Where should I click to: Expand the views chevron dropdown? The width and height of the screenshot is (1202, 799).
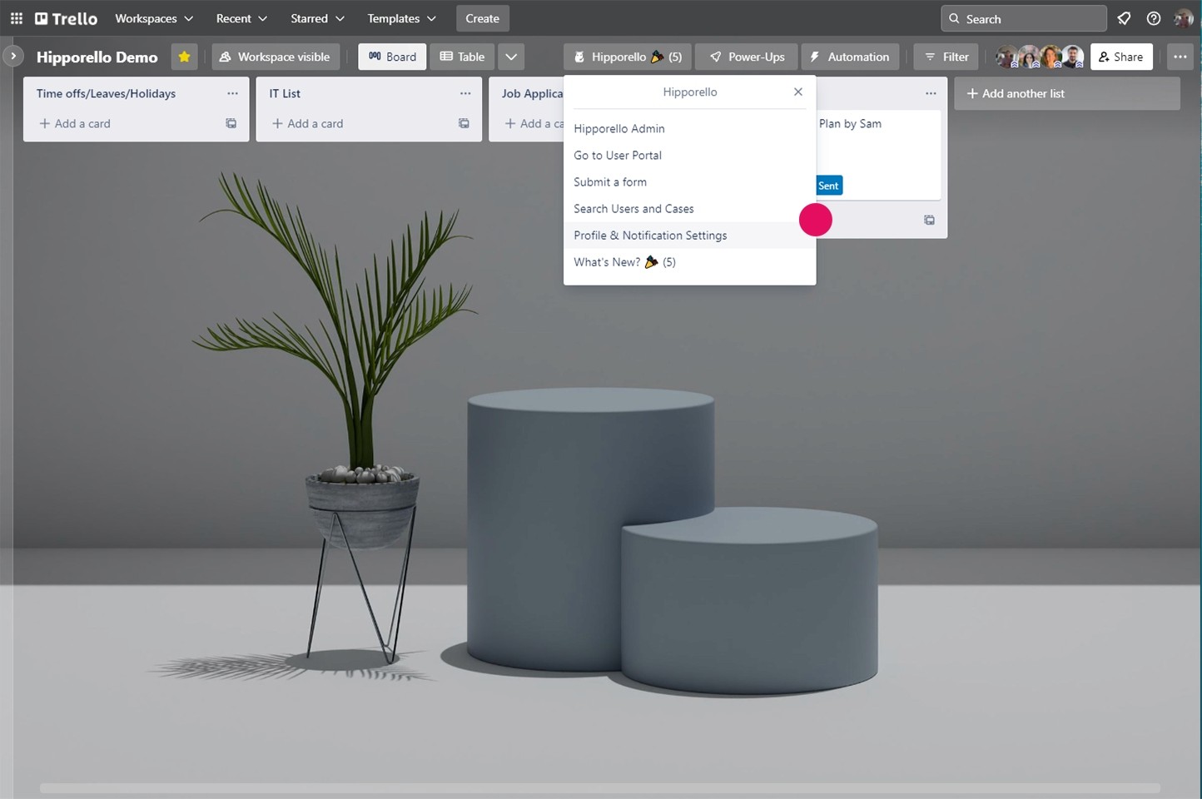pyautogui.click(x=511, y=57)
